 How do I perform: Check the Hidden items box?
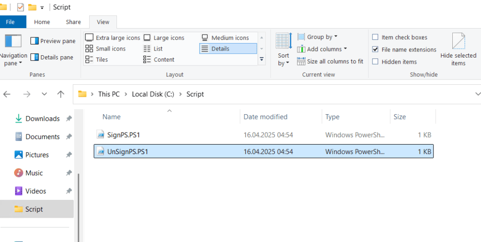coord(375,62)
